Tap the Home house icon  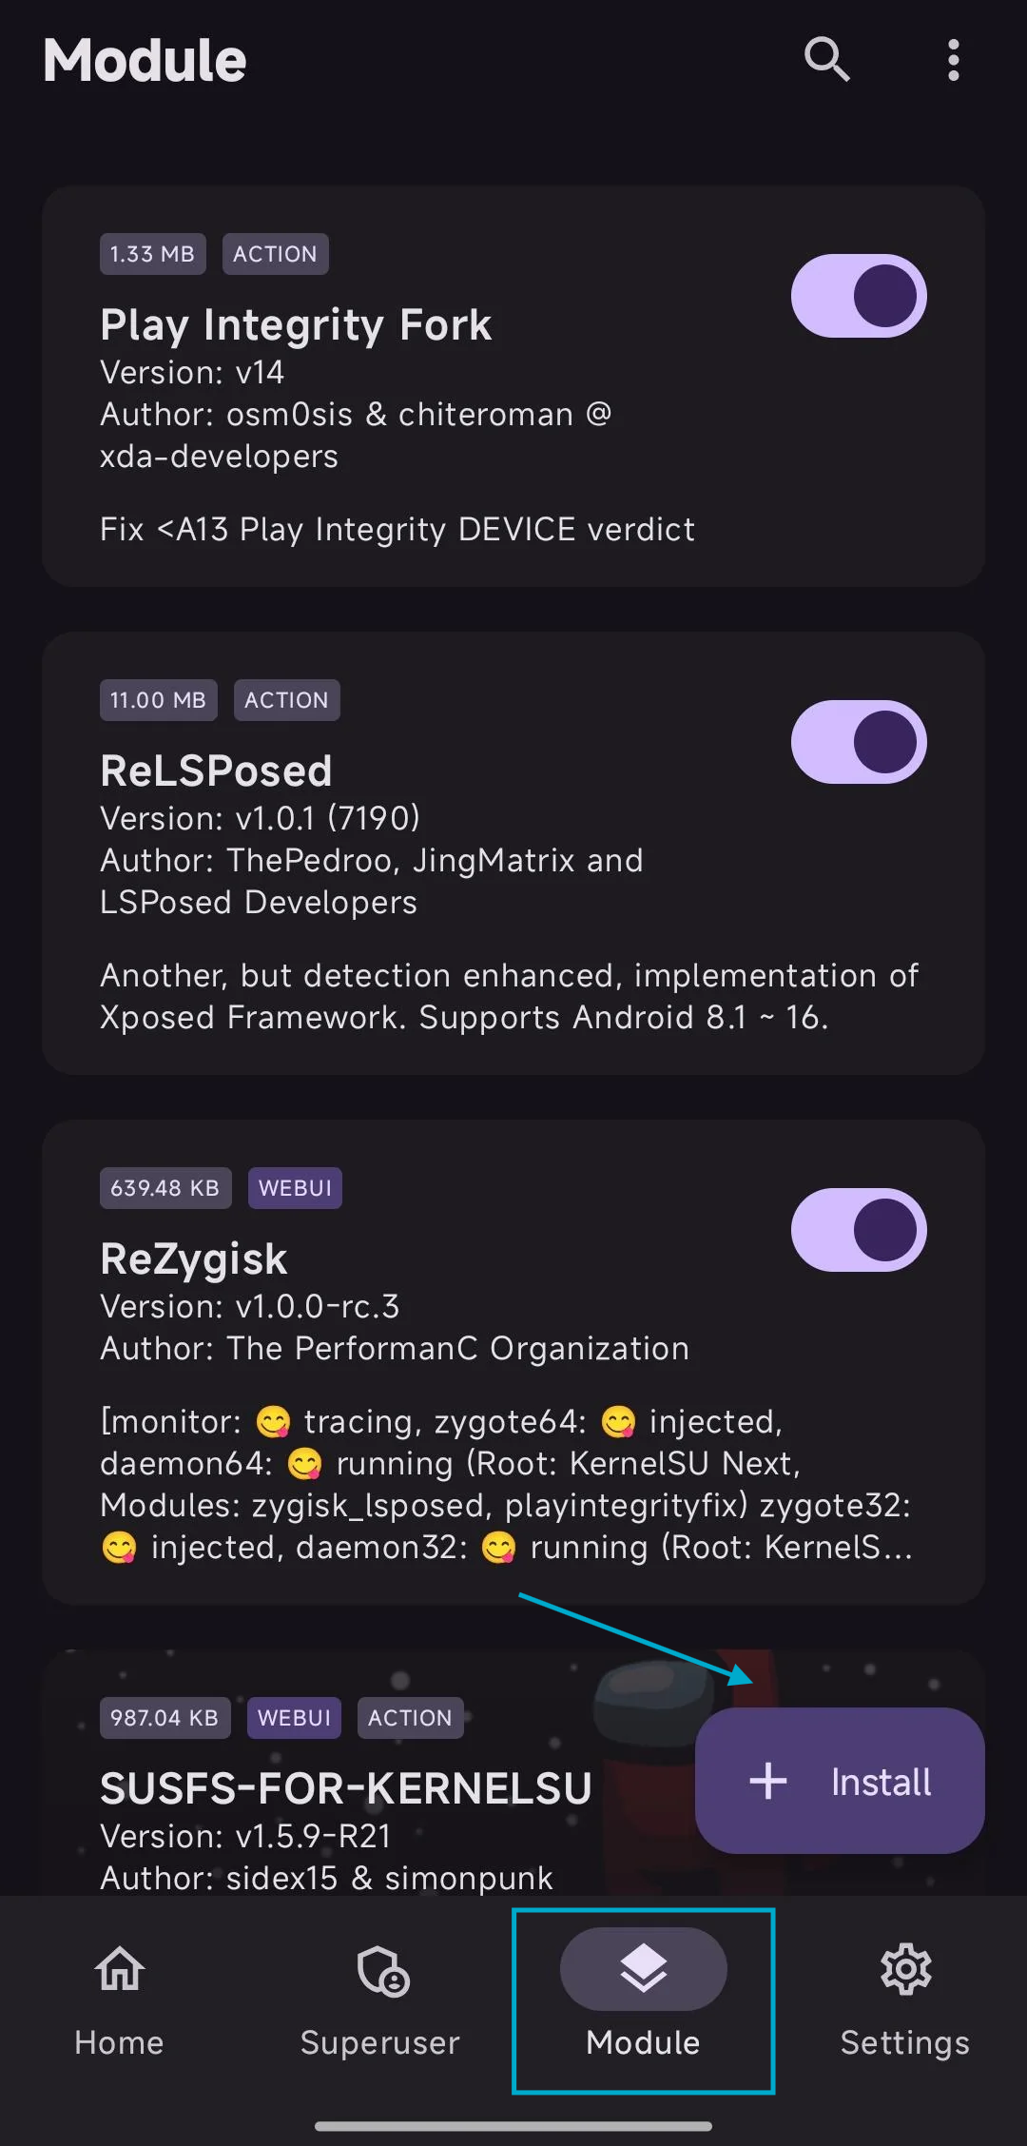coord(120,1968)
